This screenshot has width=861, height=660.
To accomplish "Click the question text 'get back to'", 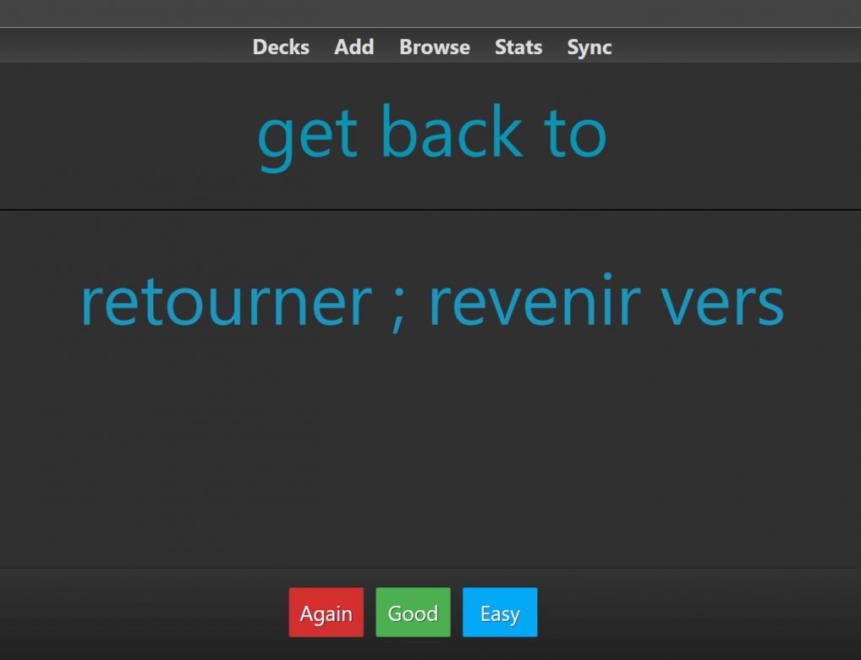I will point(431,133).
